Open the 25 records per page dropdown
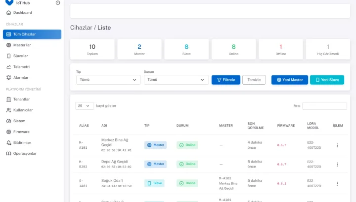Viewport: 356px width, 202px height. coord(84,105)
